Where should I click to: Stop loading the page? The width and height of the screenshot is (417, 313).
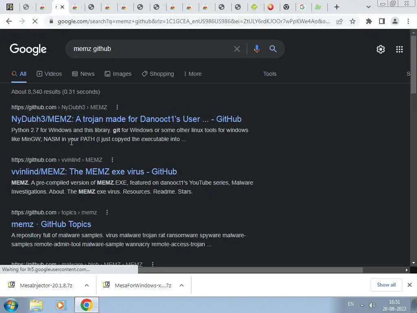tap(35, 21)
